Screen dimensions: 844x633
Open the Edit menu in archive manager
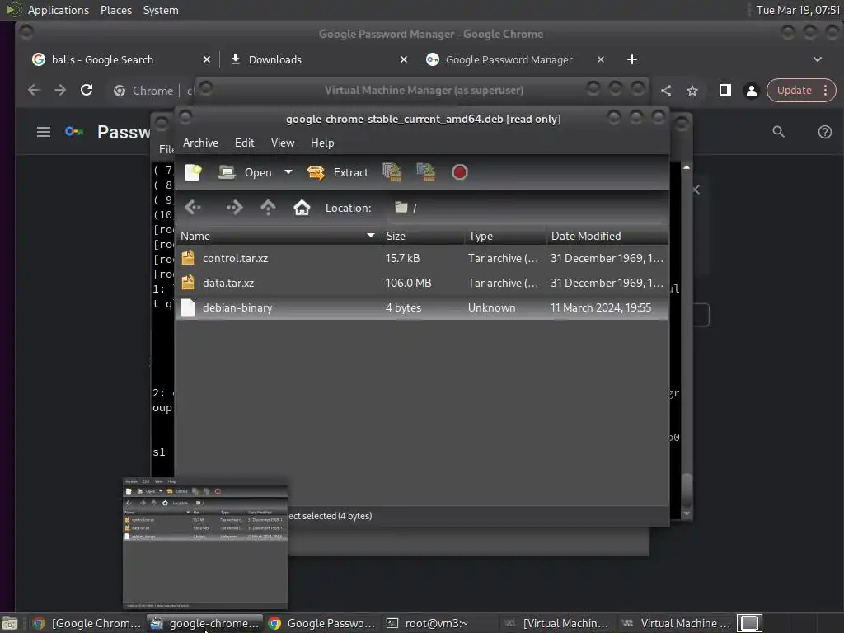click(x=244, y=143)
